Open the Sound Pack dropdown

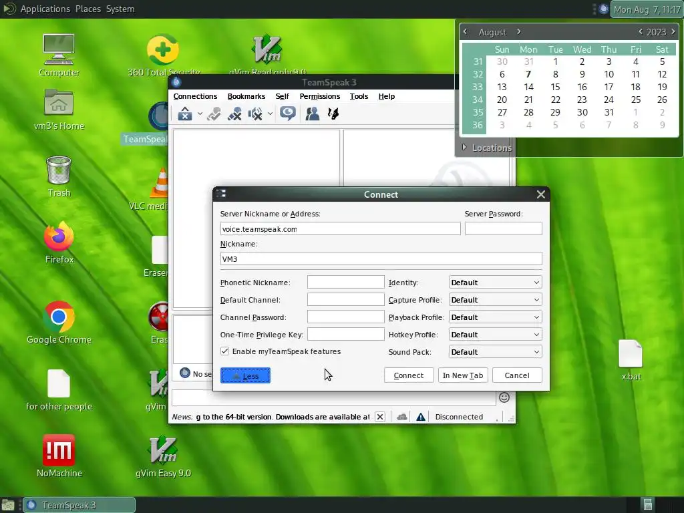pyautogui.click(x=495, y=352)
